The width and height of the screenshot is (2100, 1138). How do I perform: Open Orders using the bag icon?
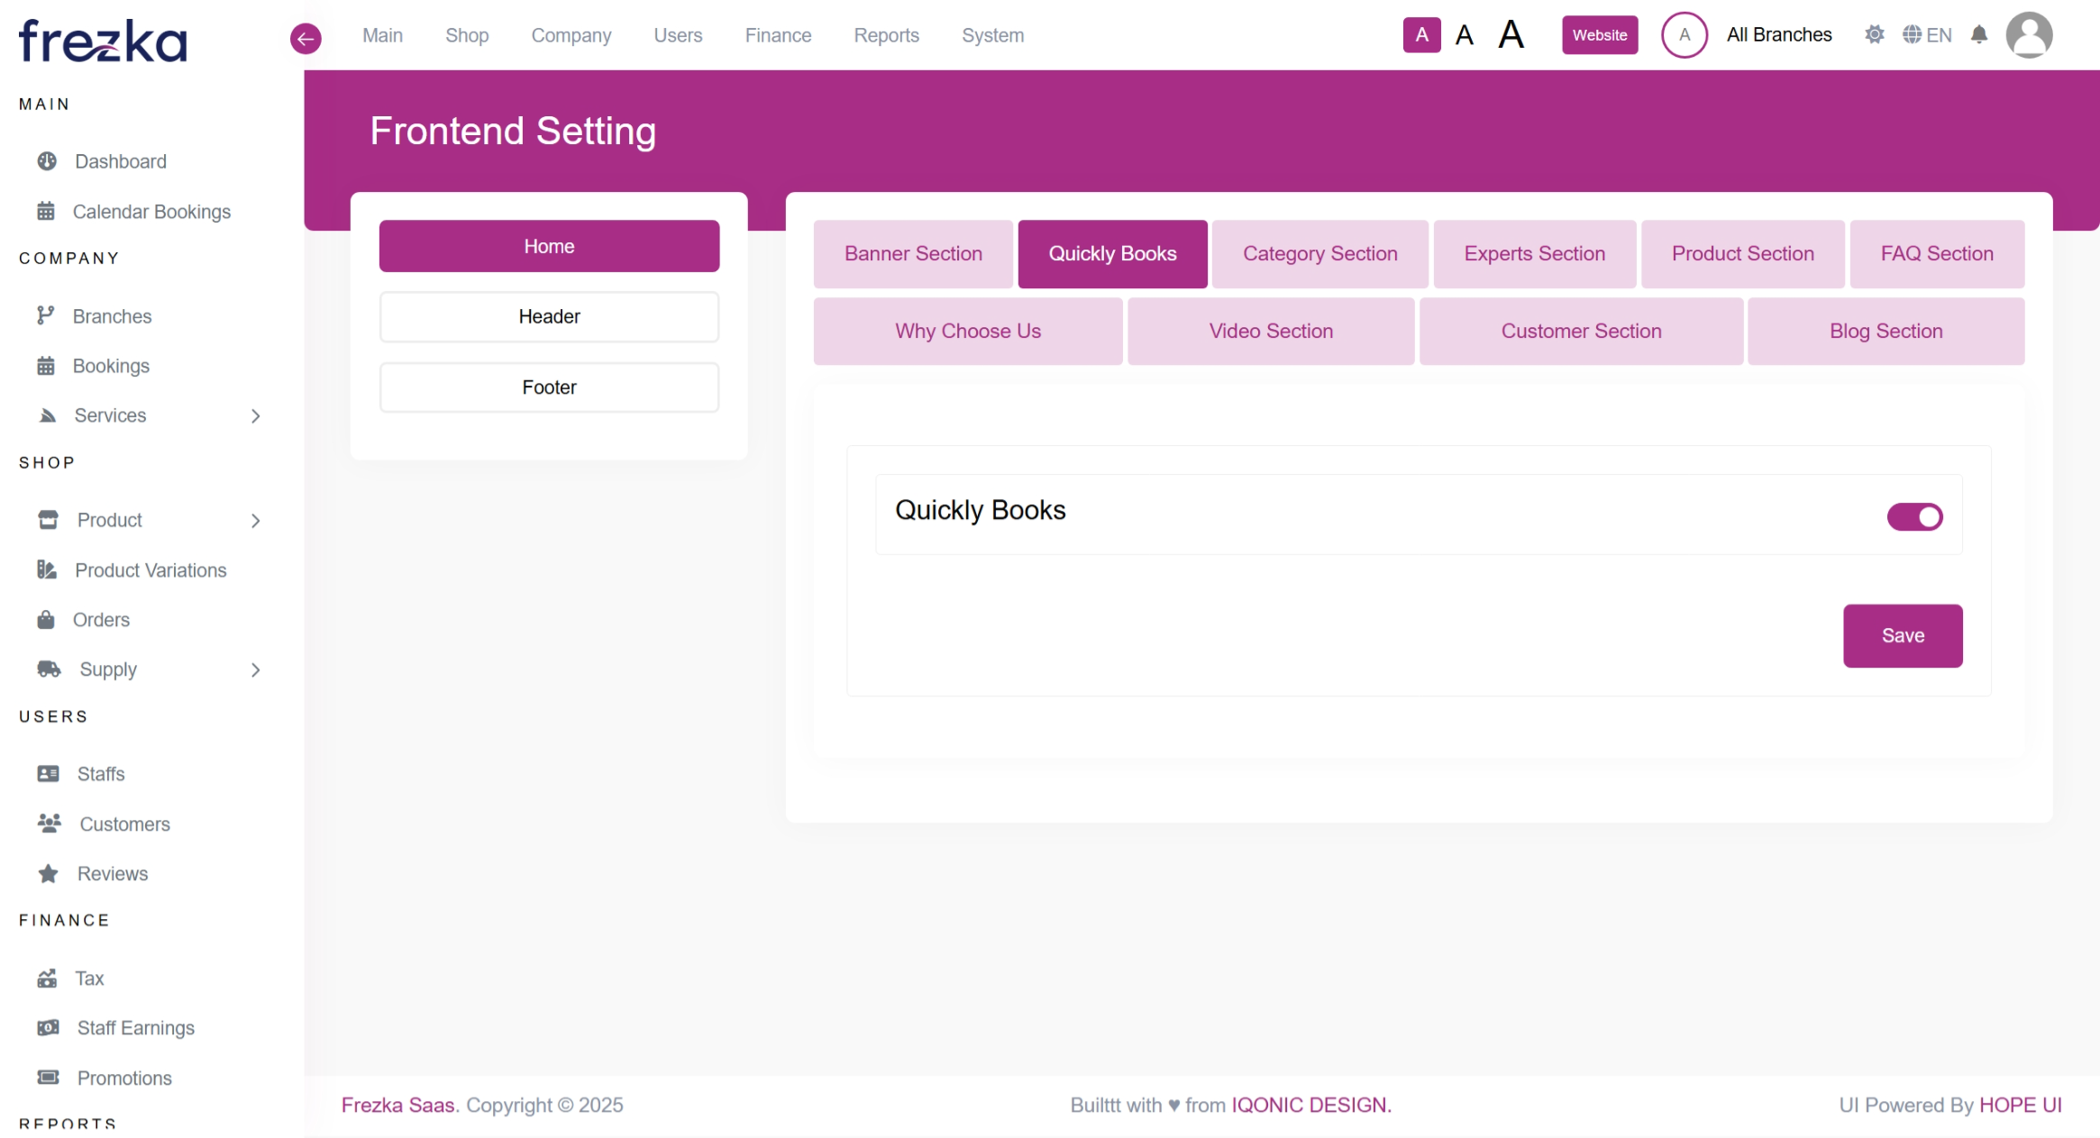(x=46, y=620)
